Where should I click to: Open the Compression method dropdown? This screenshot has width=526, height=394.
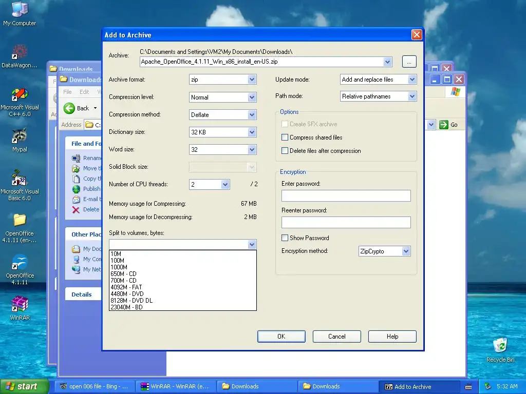[252, 114]
